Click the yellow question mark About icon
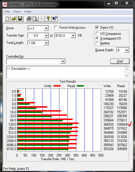This screenshot has width=135, height=172. [x=48, y=19]
